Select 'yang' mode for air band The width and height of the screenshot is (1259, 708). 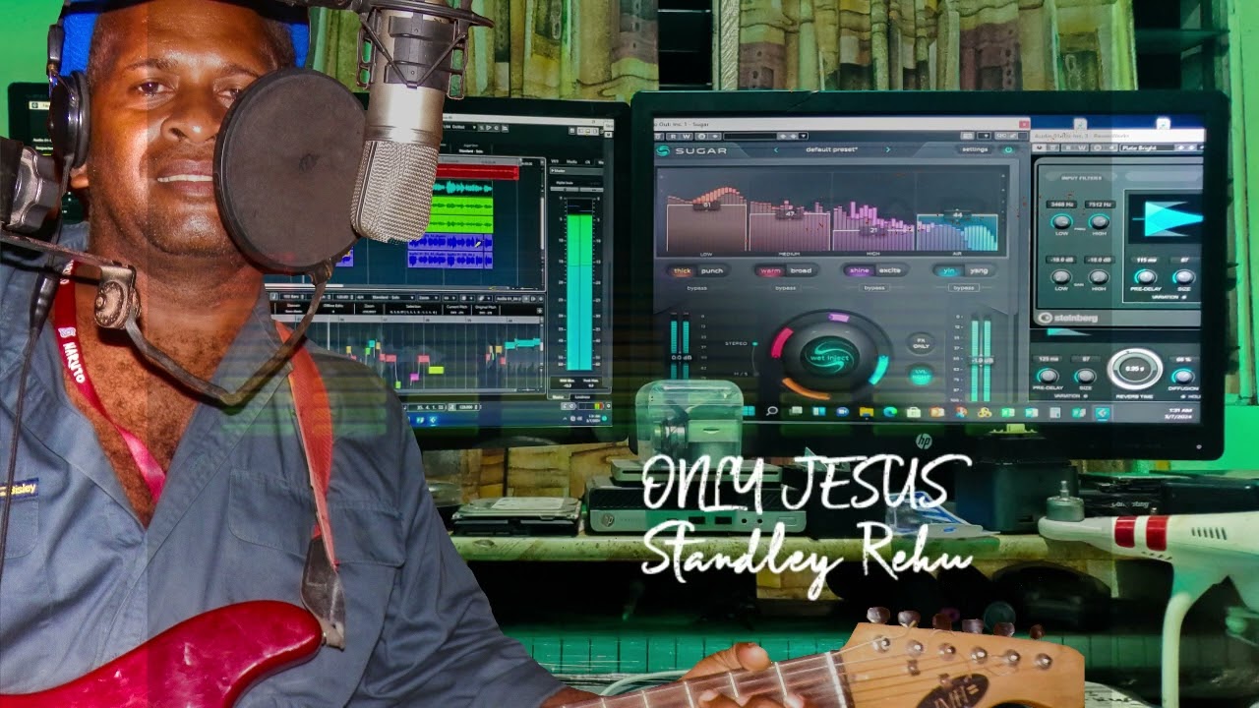pyautogui.click(x=978, y=270)
